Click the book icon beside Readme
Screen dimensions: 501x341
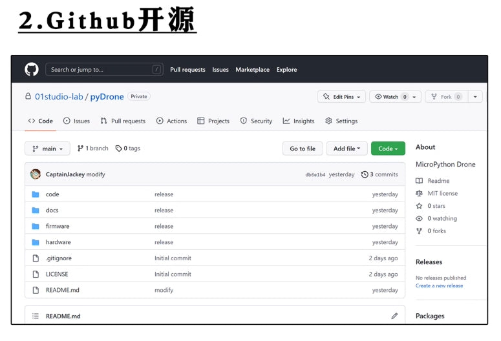point(419,181)
